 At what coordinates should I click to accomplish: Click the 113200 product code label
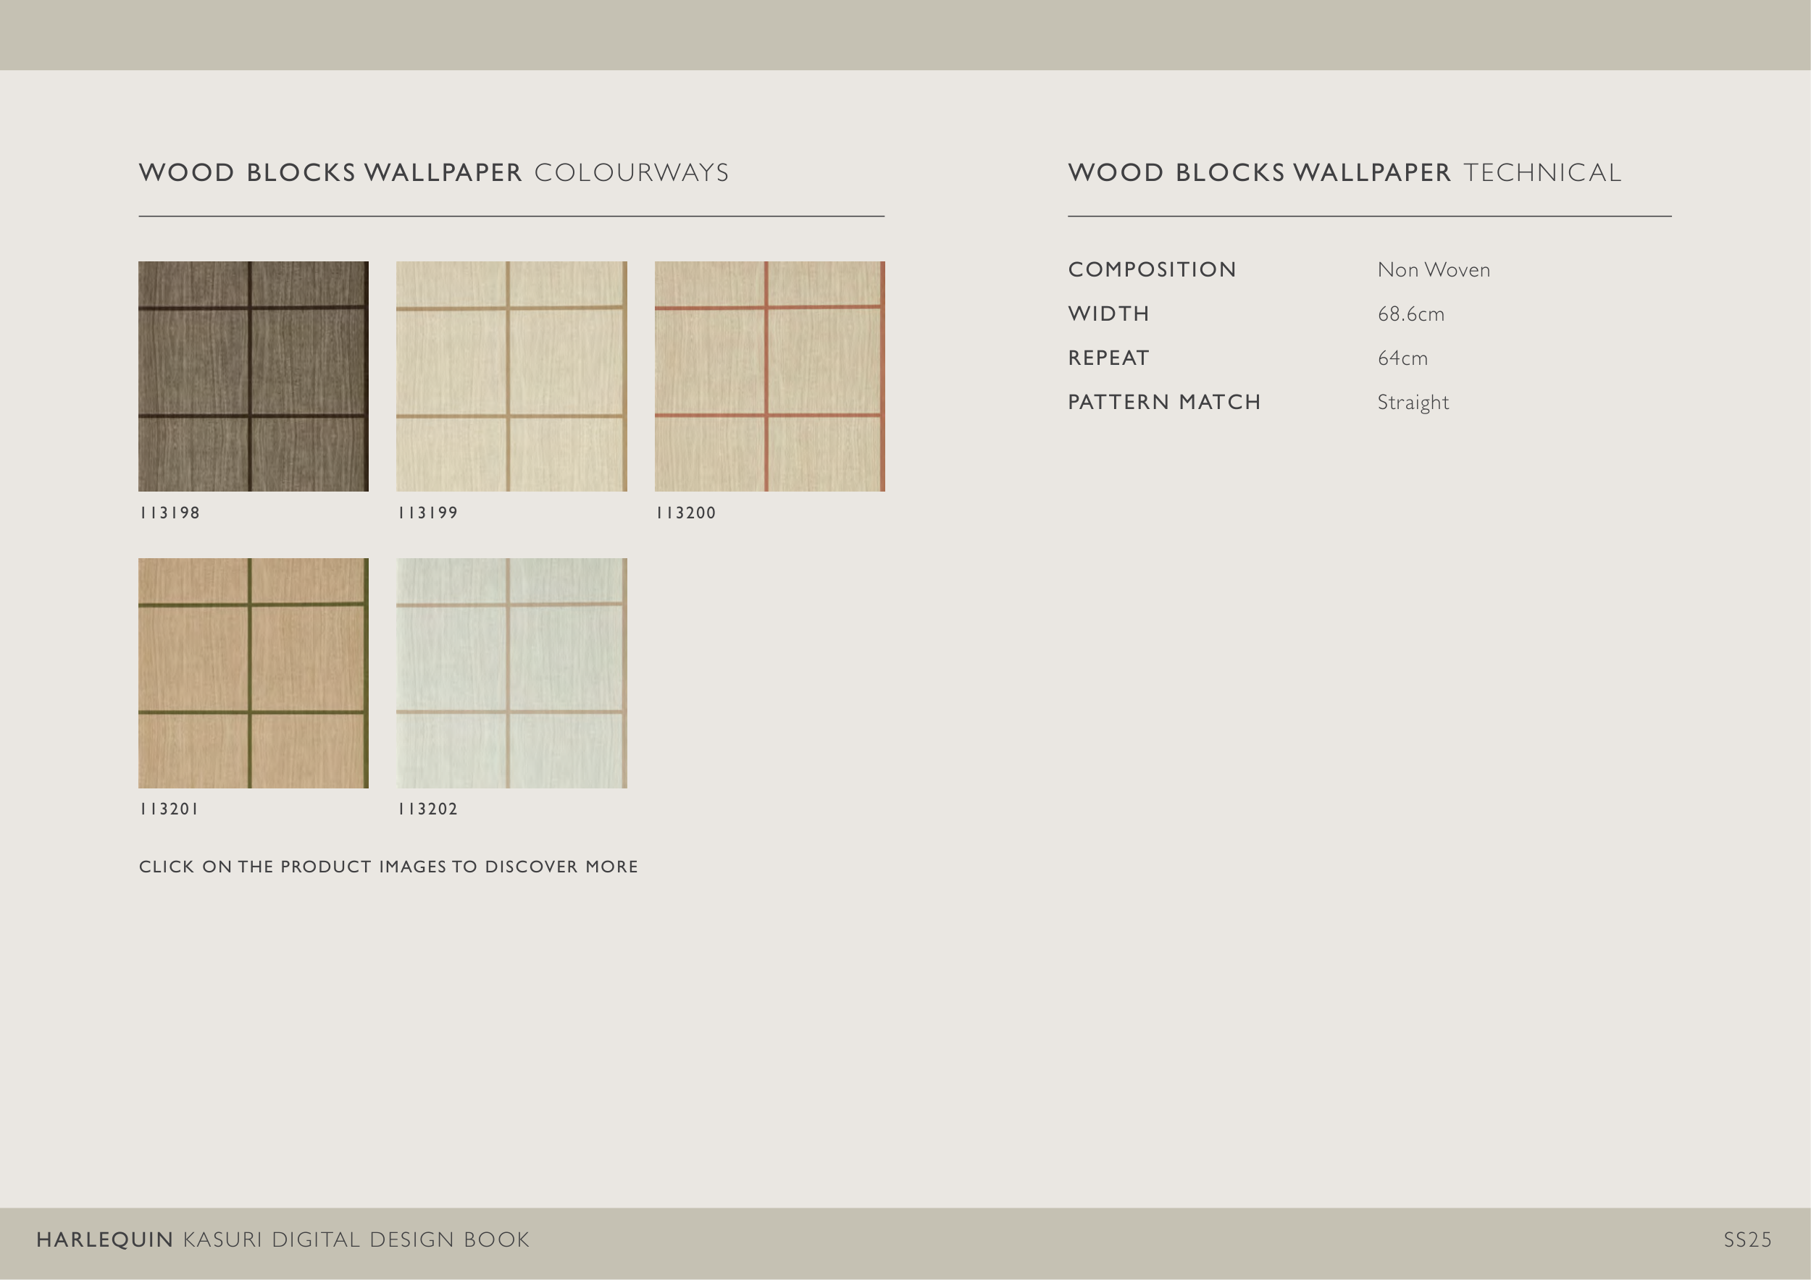(685, 513)
